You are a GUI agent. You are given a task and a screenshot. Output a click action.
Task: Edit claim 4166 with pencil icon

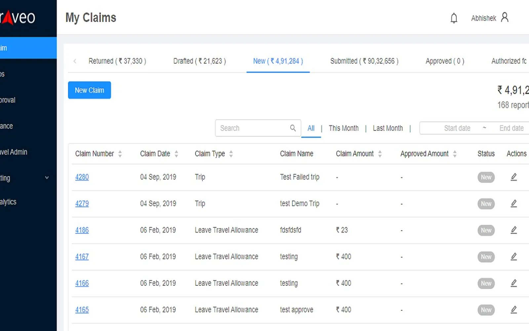pos(513,283)
